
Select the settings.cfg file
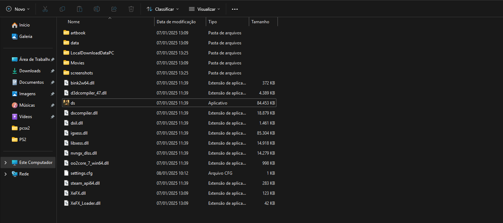point(81,173)
